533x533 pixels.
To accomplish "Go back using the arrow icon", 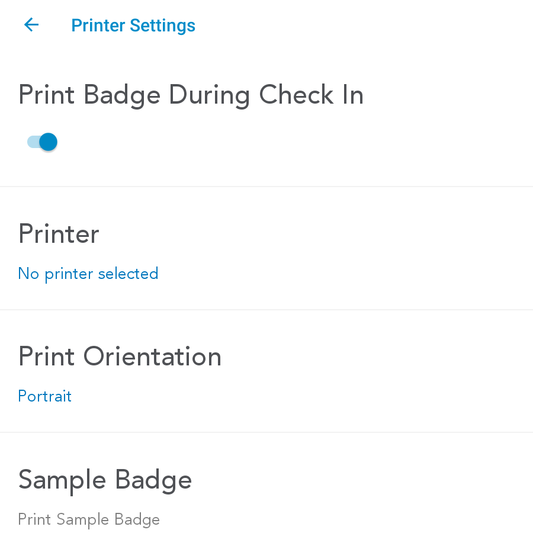I will (31, 25).
